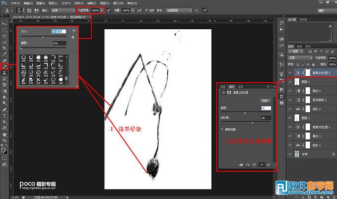Toggle Quick Mask mode icon
The width and height of the screenshot is (337, 199).
[x=4, y=158]
